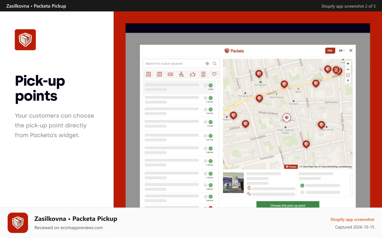This screenshot has height=238, width=382.
Task: Click green thumbs-up badge of 0 Km point
Action: pos(210,85)
